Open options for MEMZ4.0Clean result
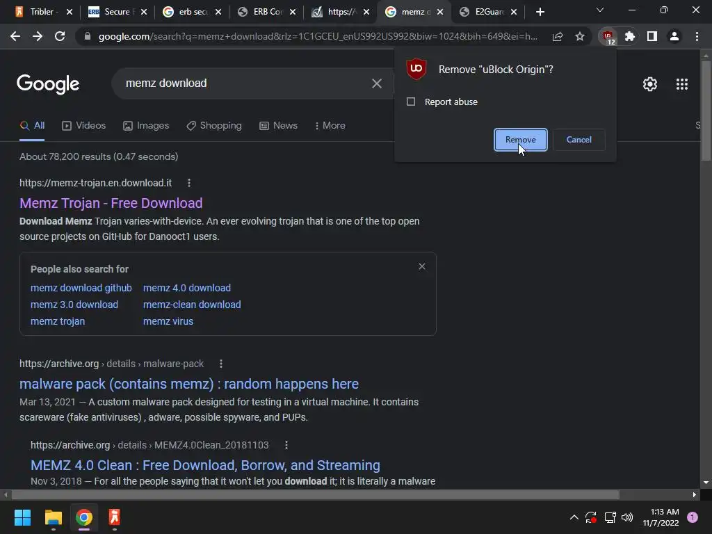The image size is (712, 534). [x=286, y=445]
